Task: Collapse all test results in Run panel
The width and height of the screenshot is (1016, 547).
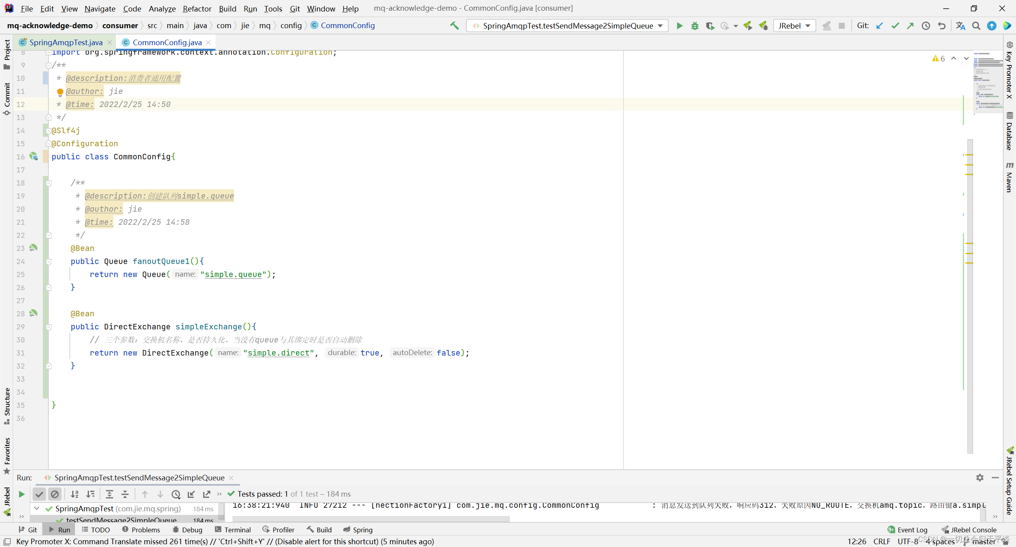Action: [125, 494]
